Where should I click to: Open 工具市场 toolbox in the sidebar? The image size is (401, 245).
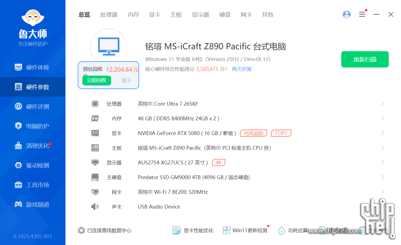coord(33,185)
